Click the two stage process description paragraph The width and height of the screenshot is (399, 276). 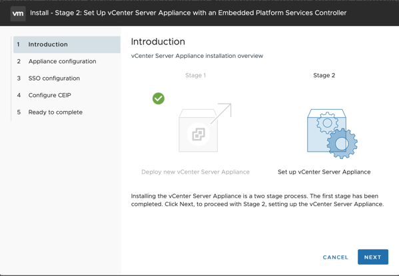[257, 200]
